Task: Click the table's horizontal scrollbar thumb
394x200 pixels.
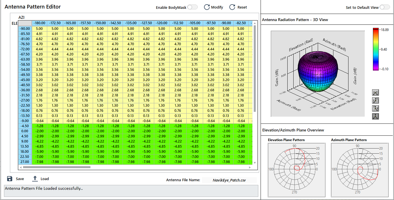Action: coord(57,167)
